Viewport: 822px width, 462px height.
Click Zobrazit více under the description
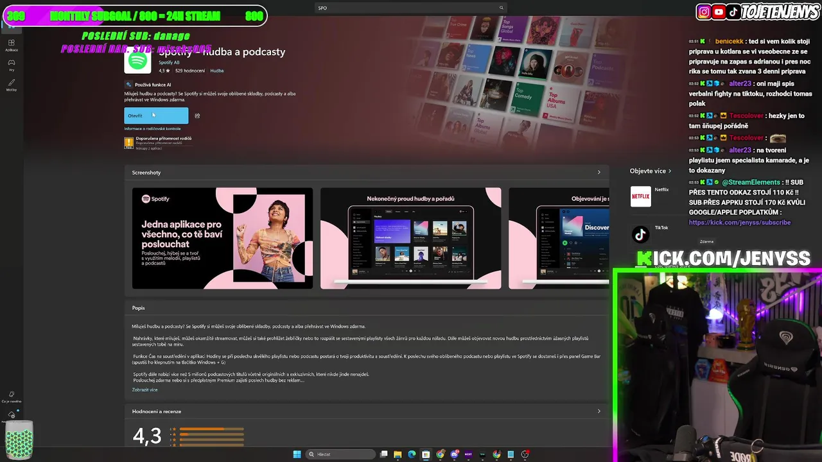click(x=144, y=389)
